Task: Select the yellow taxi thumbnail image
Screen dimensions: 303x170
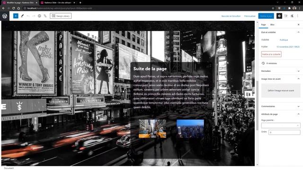Action: tap(152, 128)
